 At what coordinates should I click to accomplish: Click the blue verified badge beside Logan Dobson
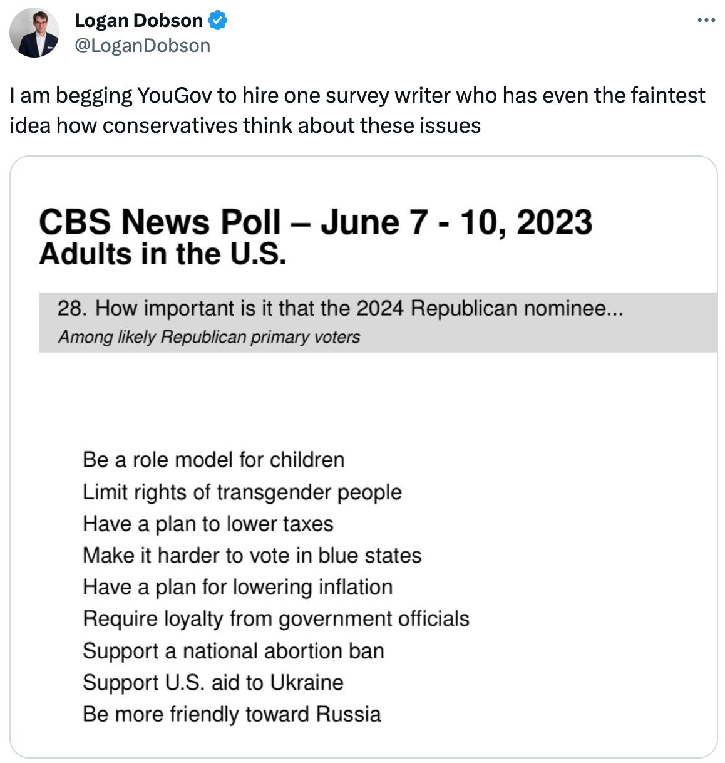coord(216,20)
